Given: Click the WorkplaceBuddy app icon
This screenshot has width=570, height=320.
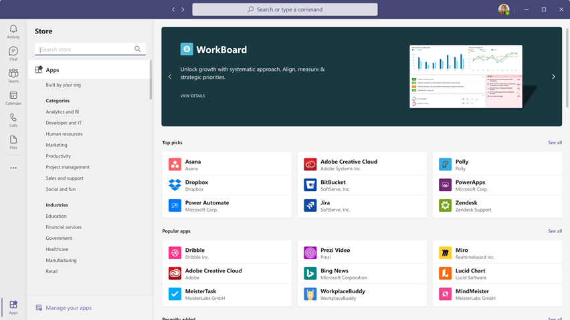Looking at the screenshot, I should tap(310, 294).
